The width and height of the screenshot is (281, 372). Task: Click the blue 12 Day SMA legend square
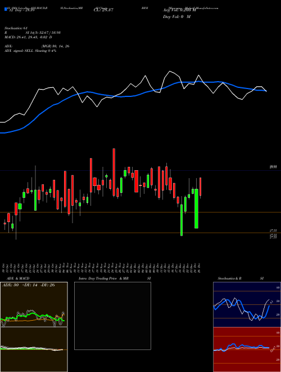point(6,10)
